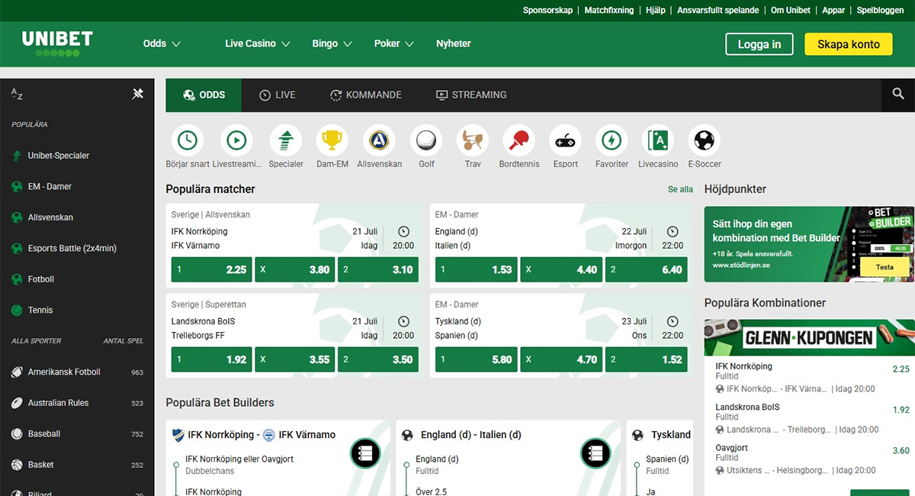Open the Spelbloggen link

point(880,11)
